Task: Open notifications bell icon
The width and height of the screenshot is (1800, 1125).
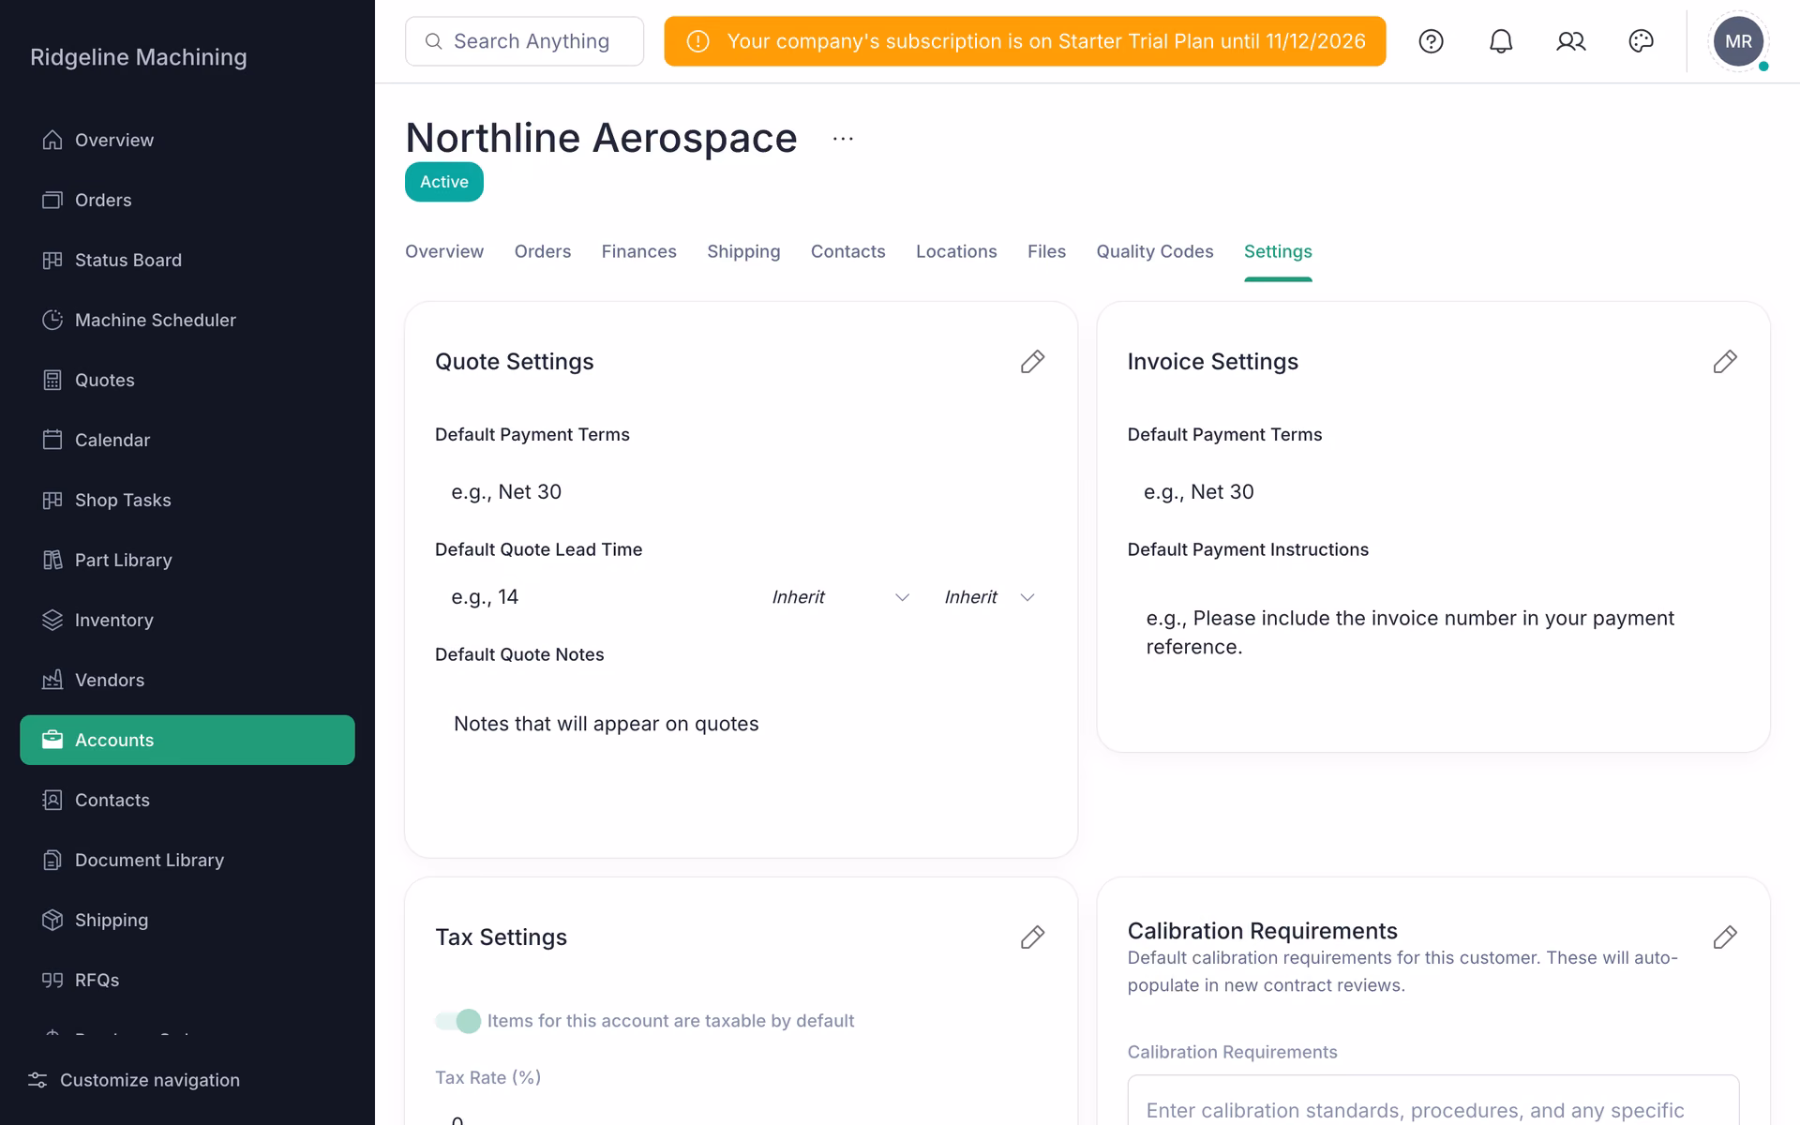Action: click(1501, 41)
